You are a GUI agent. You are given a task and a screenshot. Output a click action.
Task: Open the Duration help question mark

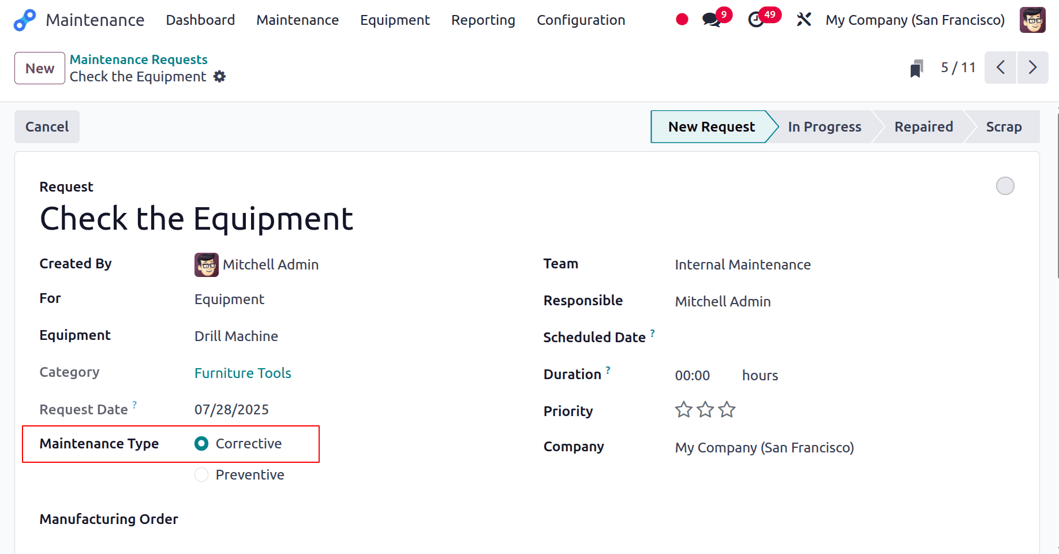tap(608, 370)
